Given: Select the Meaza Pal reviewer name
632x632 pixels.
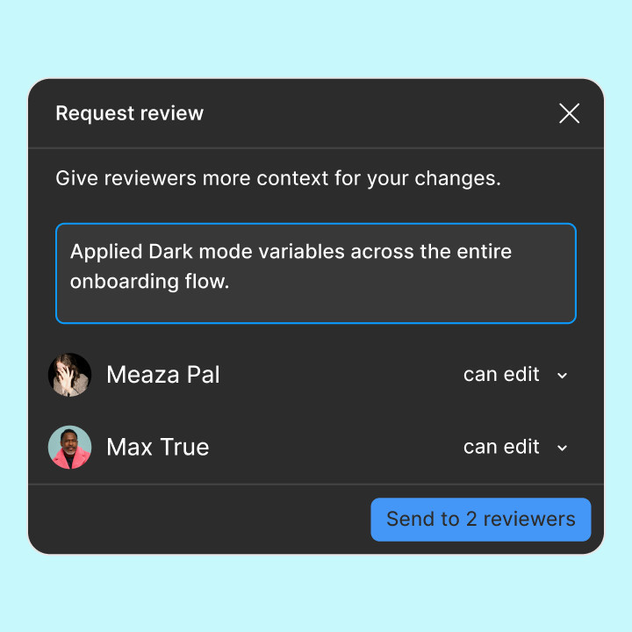Looking at the screenshot, I should [163, 375].
